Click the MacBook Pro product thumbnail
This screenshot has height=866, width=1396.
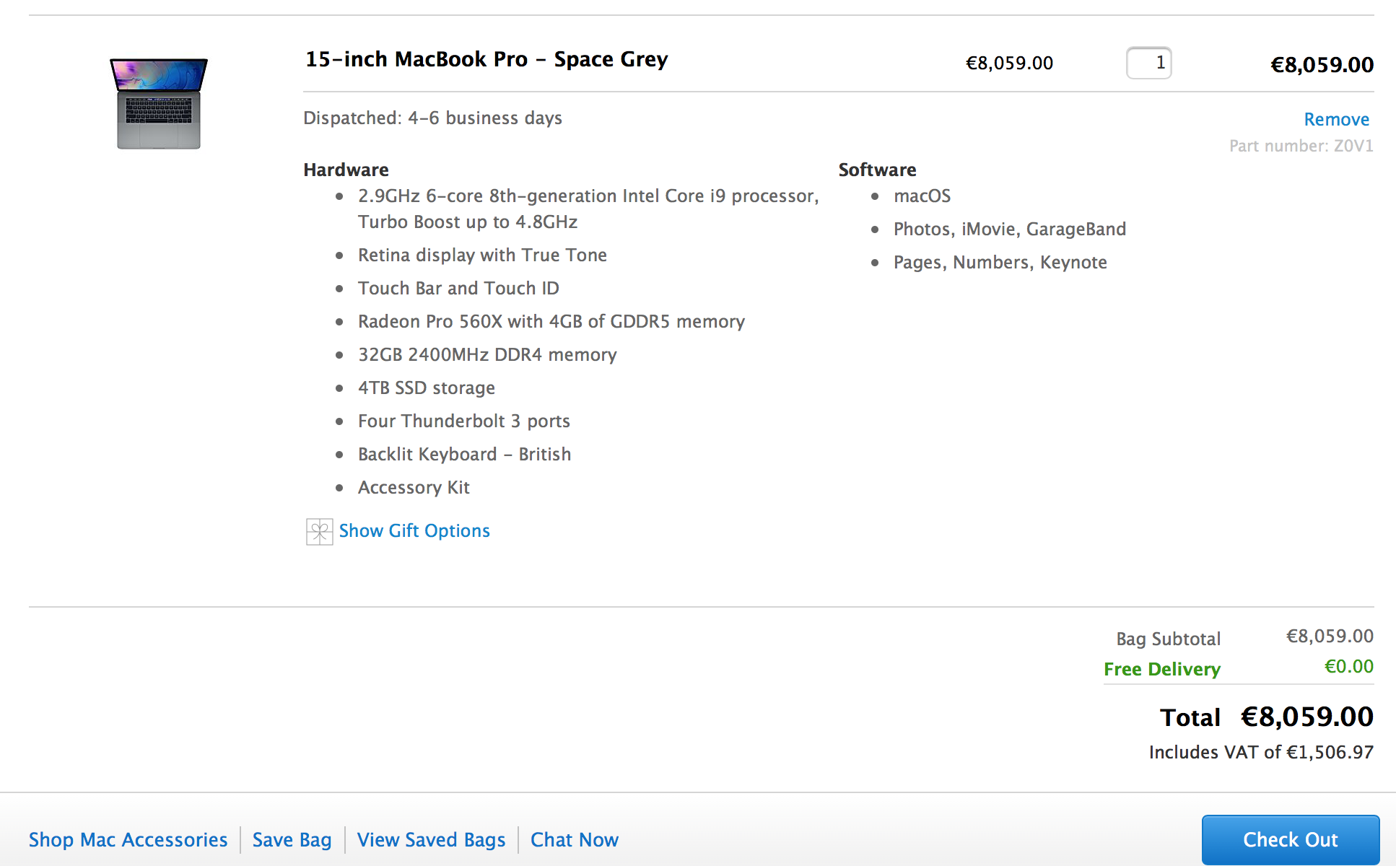pos(159,104)
